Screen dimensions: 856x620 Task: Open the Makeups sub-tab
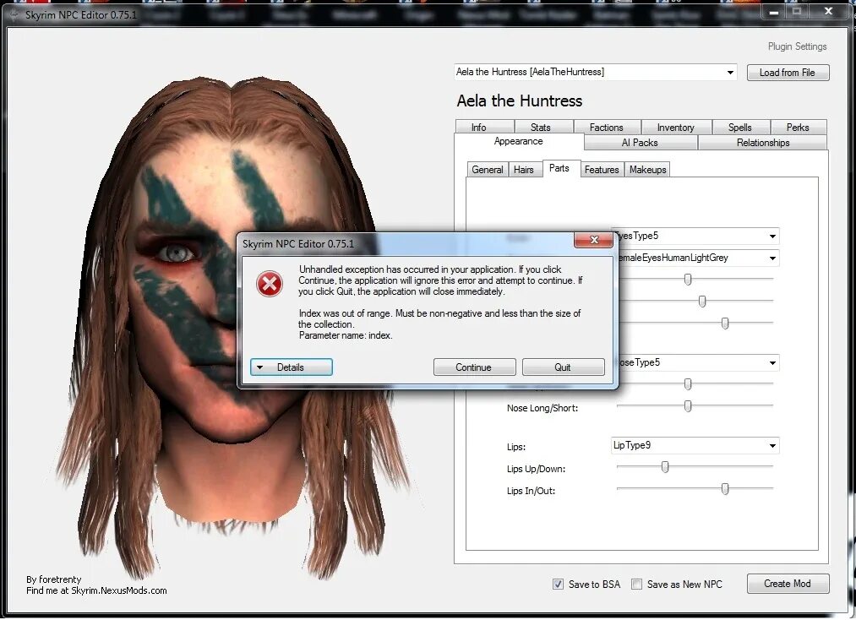coord(648,170)
